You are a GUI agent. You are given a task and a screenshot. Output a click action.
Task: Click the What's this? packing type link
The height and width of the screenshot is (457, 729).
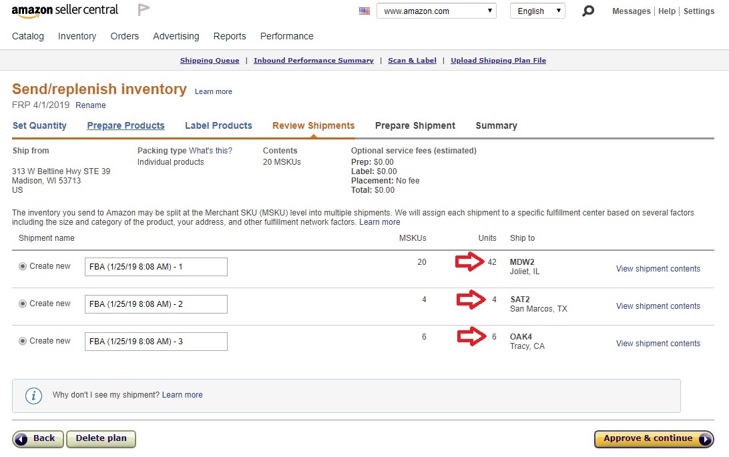[x=210, y=151]
